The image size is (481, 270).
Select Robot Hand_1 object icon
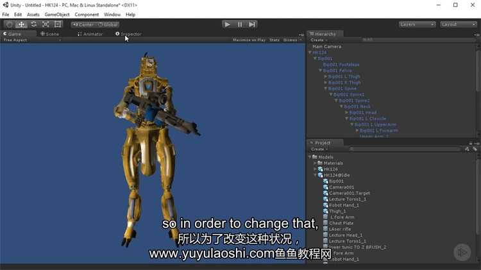pos(325,205)
